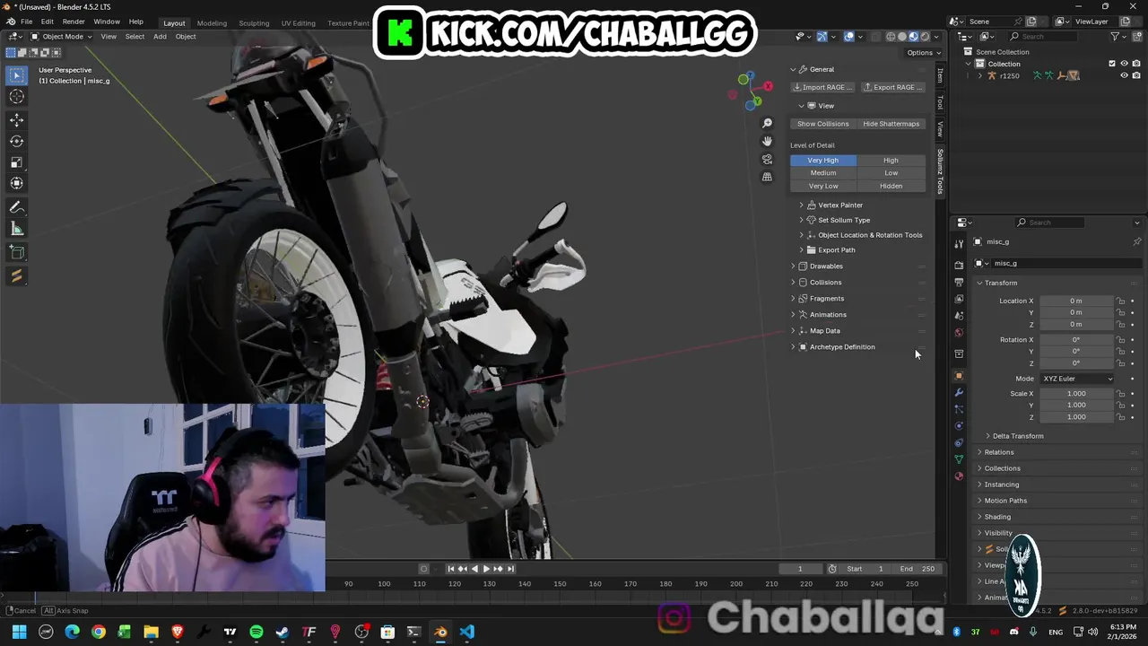Toggle pin on misc_g properties
Screen dimensions: 1148x646
(1137, 241)
